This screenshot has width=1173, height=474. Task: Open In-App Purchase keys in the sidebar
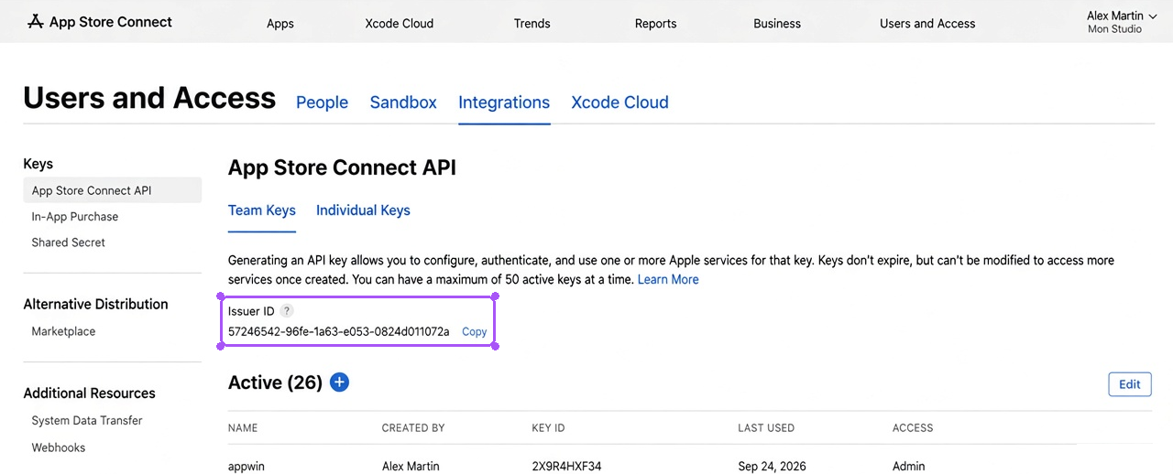tap(75, 217)
